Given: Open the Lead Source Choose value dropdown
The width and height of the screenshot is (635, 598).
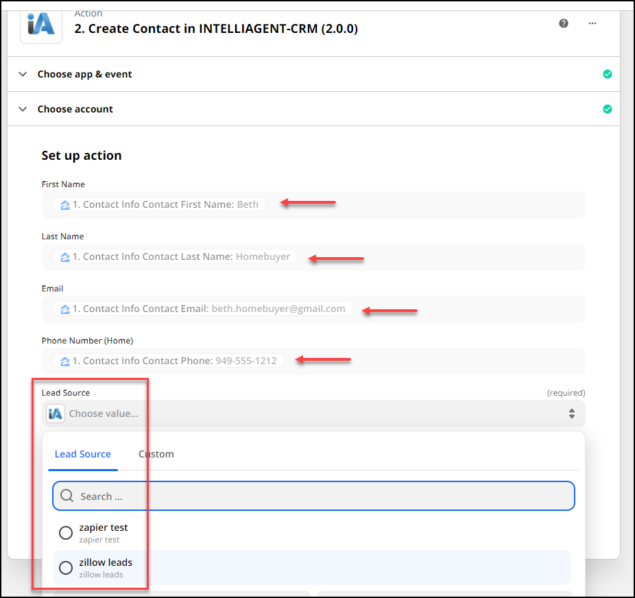Looking at the screenshot, I should coord(309,413).
